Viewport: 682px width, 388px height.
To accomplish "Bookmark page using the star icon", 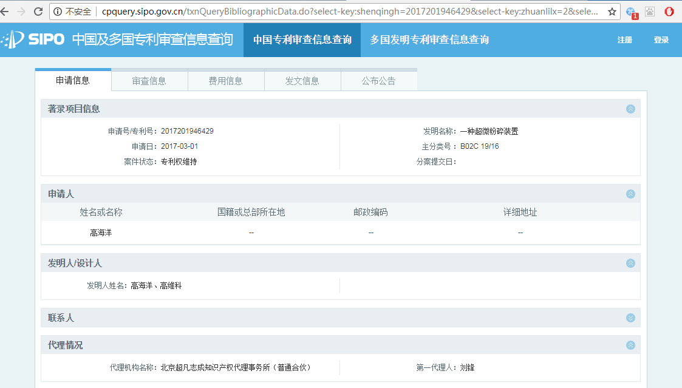I will [x=612, y=12].
